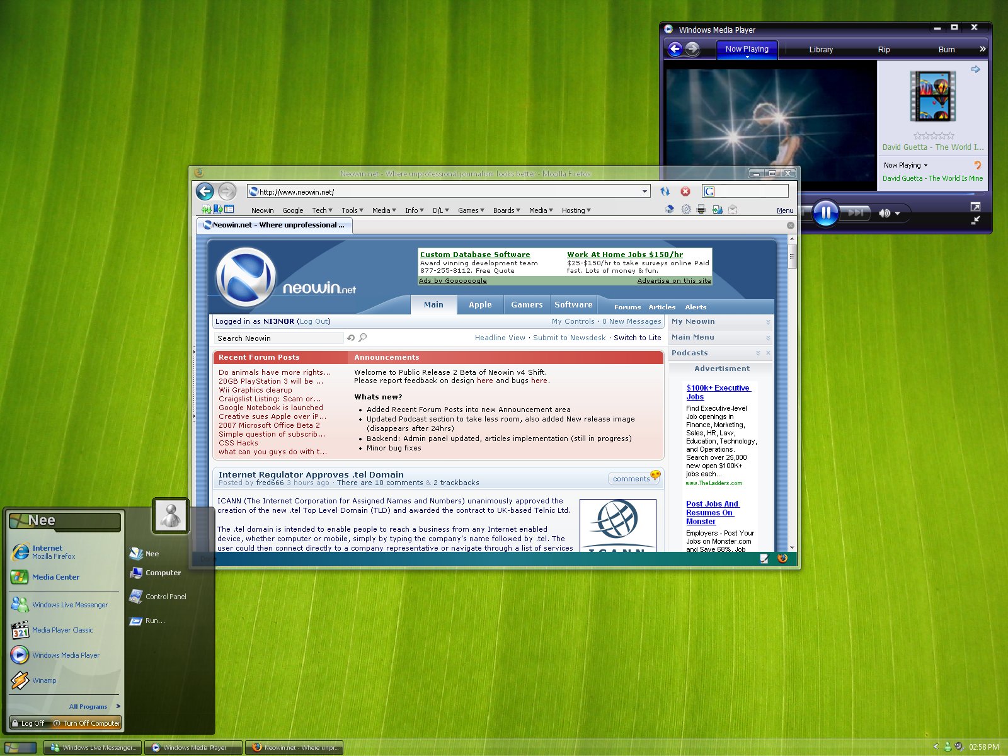
Task: Switch to the Library tab in Media Player
Action: click(821, 49)
